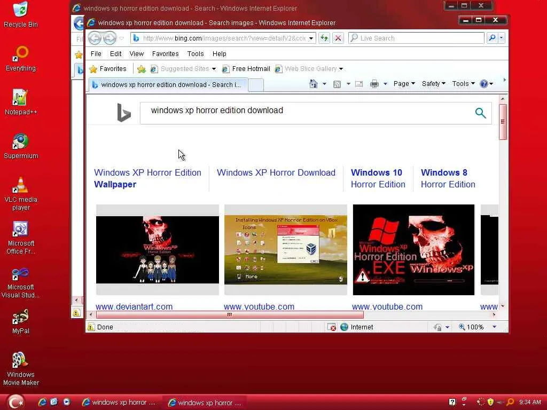The image size is (547, 410).
Task: Open the Safety dropdown menu
Action: (433, 84)
